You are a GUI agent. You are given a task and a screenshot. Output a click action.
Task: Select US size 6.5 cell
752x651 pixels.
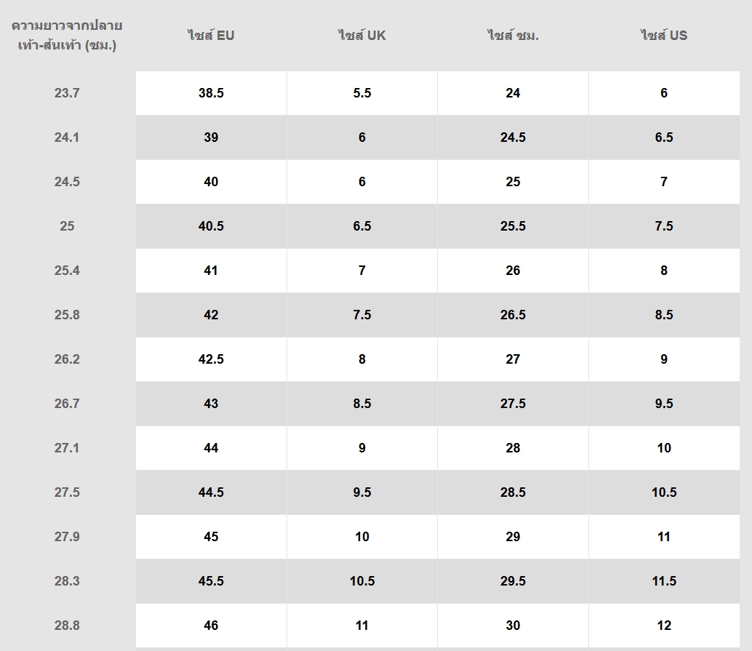pos(664,137)
